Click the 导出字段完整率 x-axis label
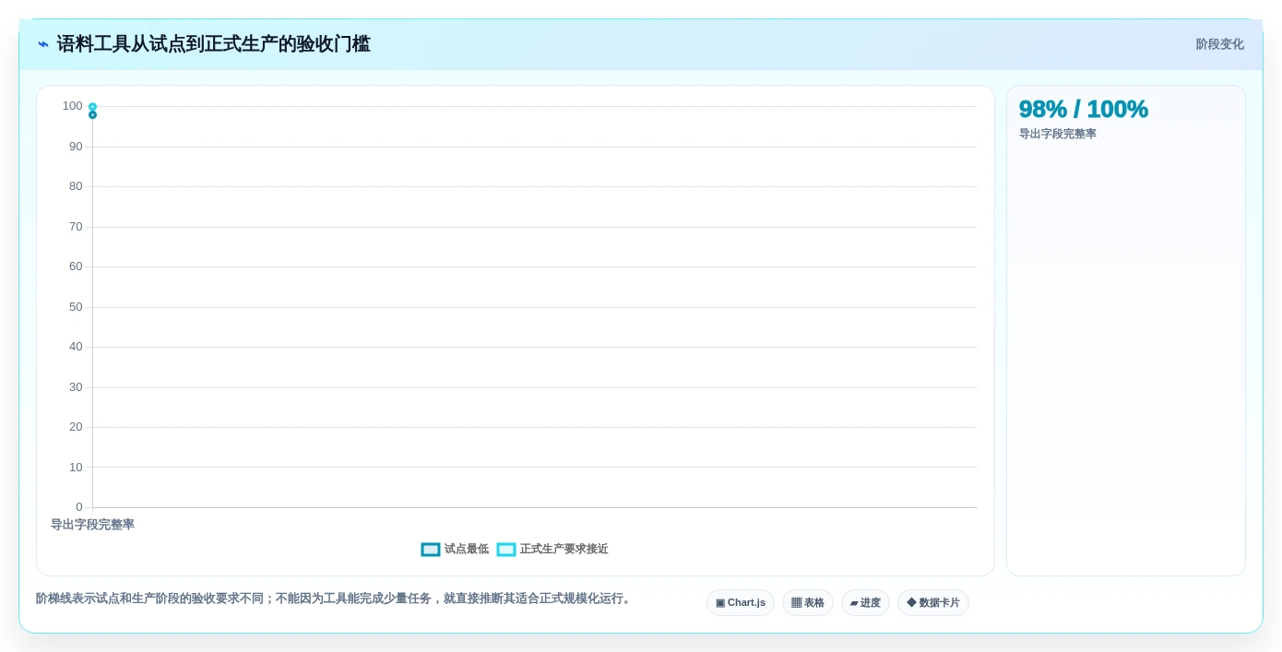Viewport: 1282px width, 652px height. pos(92,525)
